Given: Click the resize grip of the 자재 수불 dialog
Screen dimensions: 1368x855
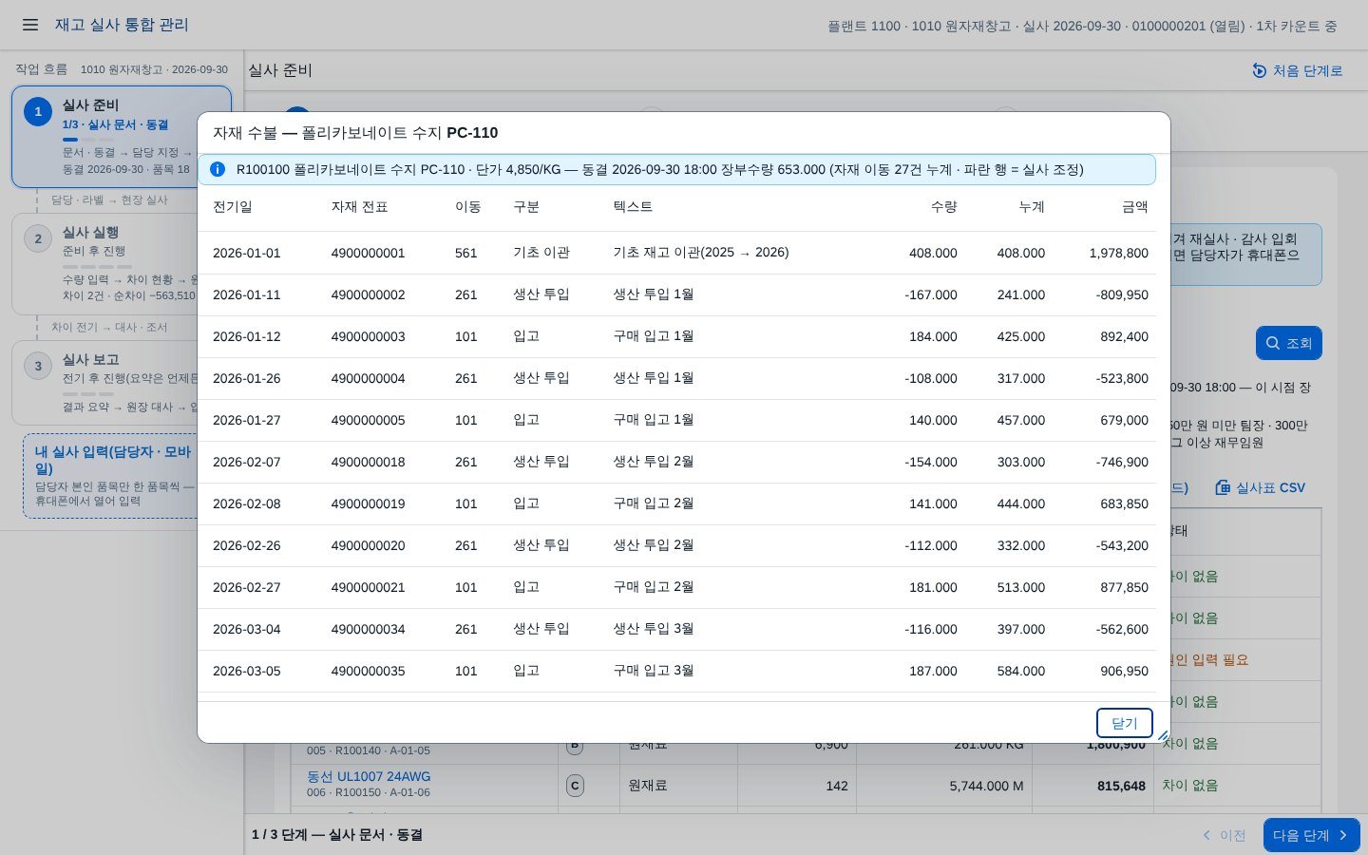Looking at the screenshot, I should (x=1162, y=734).
